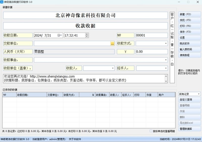Click the yellow ellipsis browse button
This screenshot has height=142, width=202.
click(112, 44)
